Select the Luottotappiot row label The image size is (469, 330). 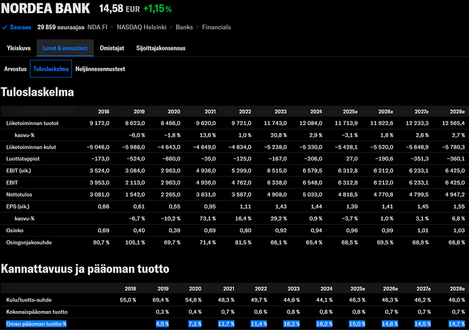click(22, 159)
